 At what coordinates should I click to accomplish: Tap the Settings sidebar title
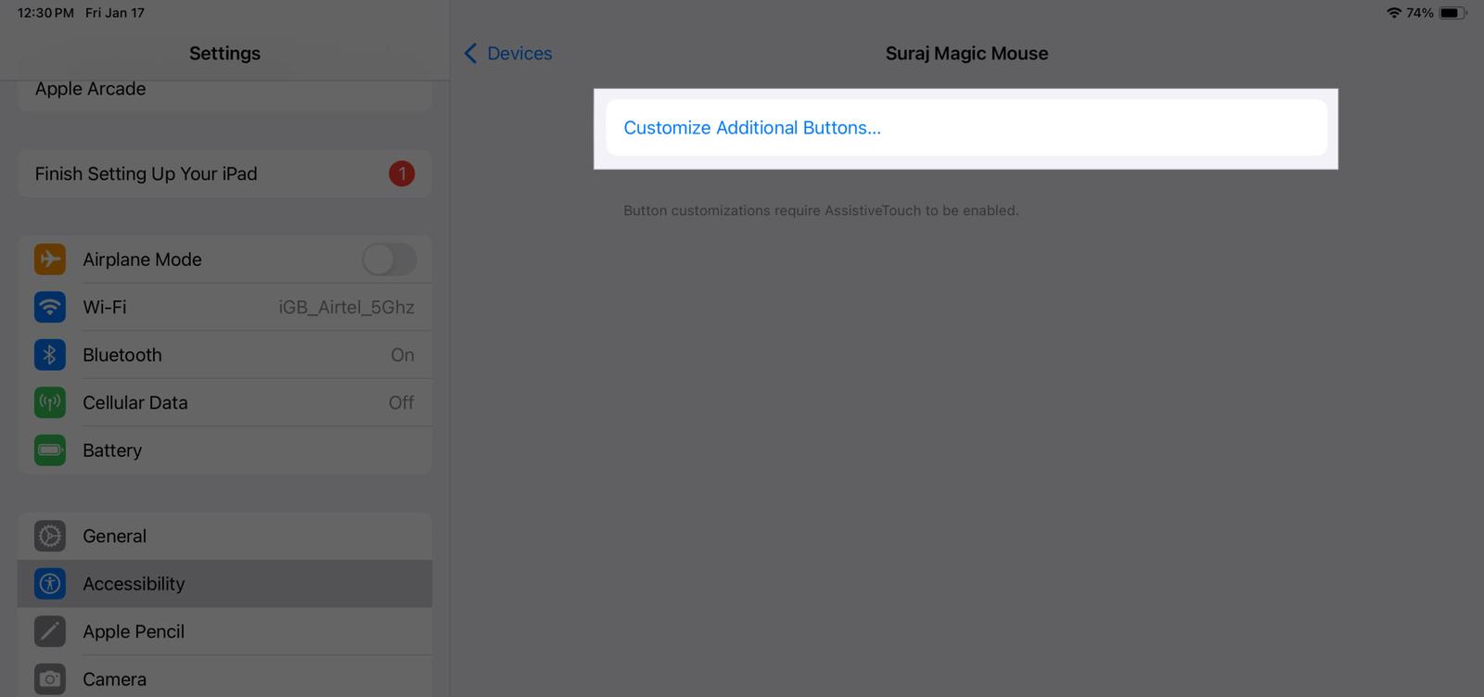coord(224,54)
